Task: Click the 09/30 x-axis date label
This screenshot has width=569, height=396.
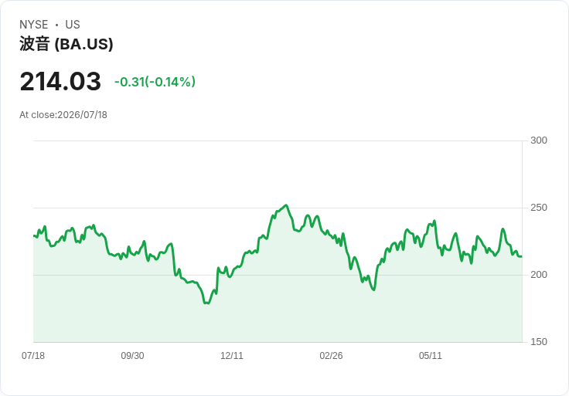Action: pyautogui.click(x=132, y=355)
